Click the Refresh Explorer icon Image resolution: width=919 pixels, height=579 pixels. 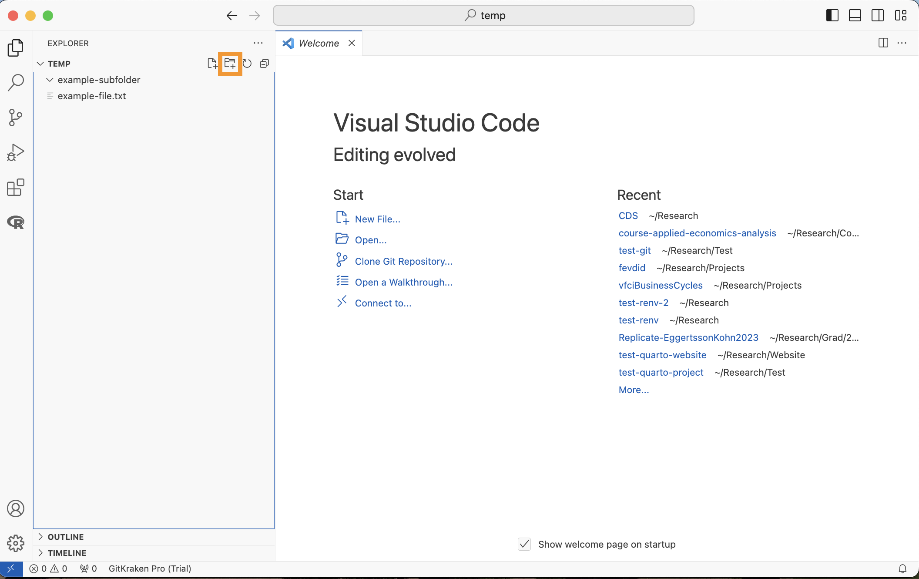pos(247,64)
